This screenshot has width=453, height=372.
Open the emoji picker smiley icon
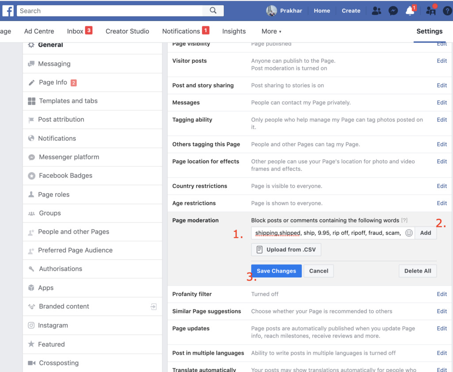click(x=409, y=233)
